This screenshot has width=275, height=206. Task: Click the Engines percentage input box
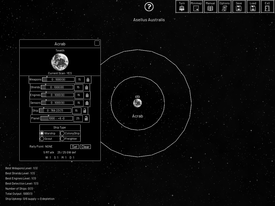79,95
